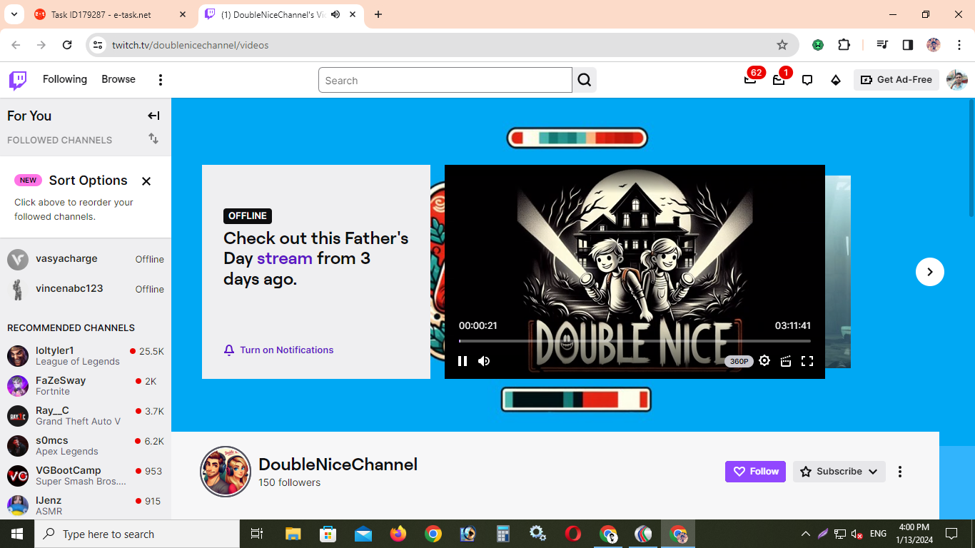This screenshot has height=548, width=975.
Task: Open a new browser tab
Action: (378, 14)
